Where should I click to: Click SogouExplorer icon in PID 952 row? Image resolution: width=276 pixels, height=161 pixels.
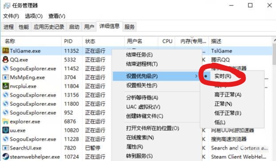tap(5, 112)
